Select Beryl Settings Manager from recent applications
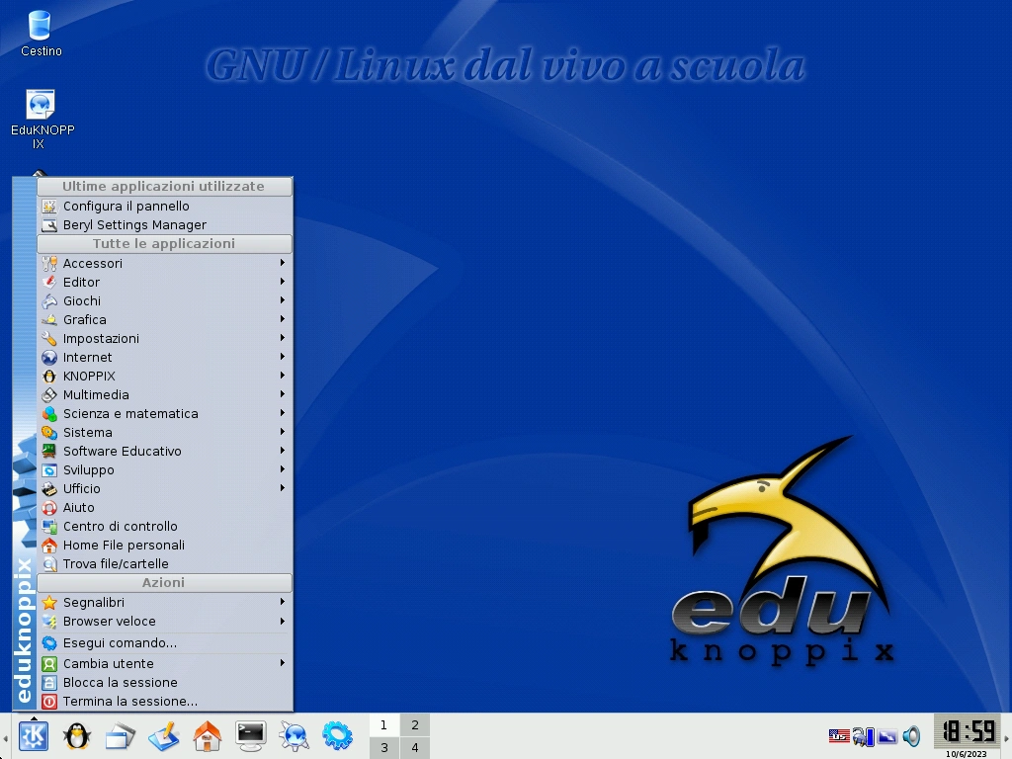Screen dimensions: 1012x759 (x=134, y=224)
